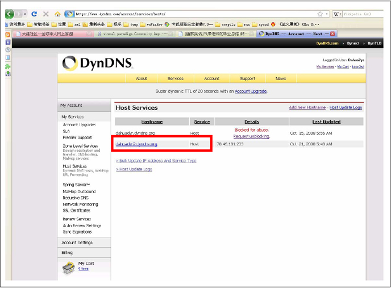Sort by the Last Updated column header
This screenshot has width=391, height=288.
tap(326, 122)
